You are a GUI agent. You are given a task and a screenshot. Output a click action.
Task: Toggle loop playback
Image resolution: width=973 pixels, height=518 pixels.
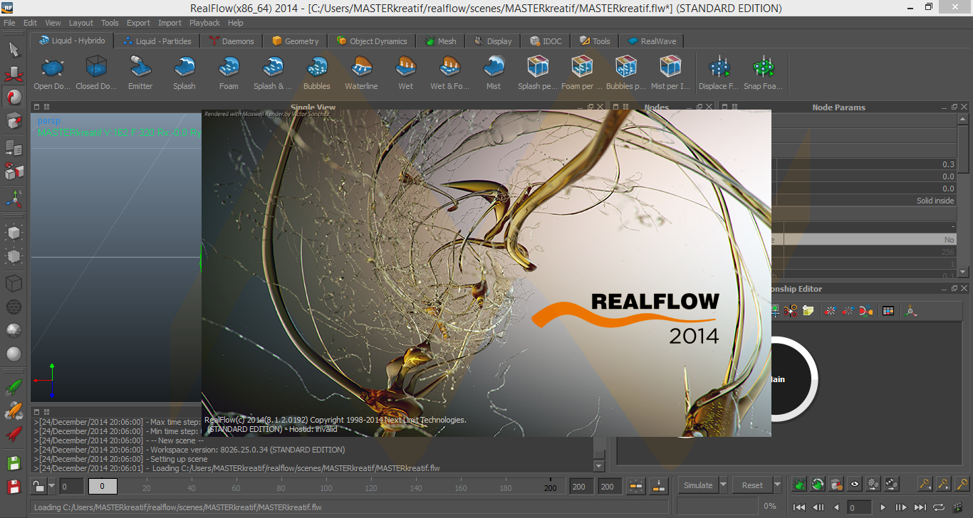pos(938,507)
